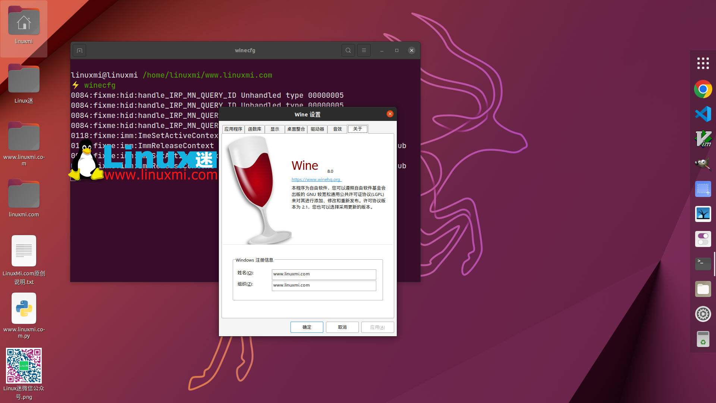Switch to the 音效 tab

[x=337, y=129]
